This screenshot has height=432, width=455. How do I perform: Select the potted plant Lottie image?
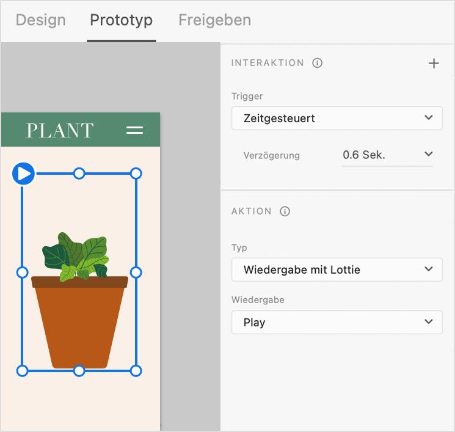point(79,300)
